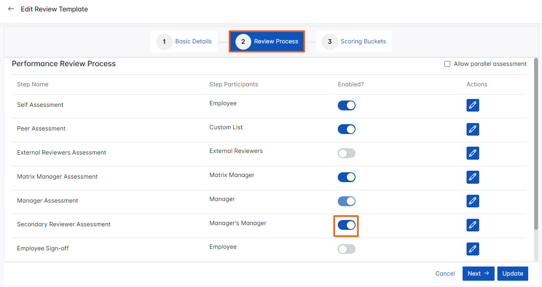The height and width of the screenshot is (287, 542).
Task: Turn off the Secondary Reviewer Assessment toggle
Action: 346,225
